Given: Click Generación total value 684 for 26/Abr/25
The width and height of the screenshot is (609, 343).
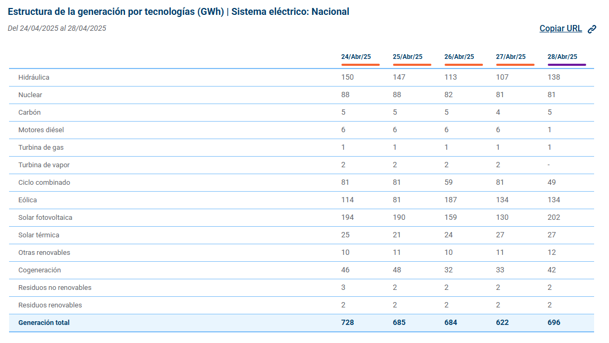Looking at the screenshot, I should pyautogui.click(x=451, y=322).
